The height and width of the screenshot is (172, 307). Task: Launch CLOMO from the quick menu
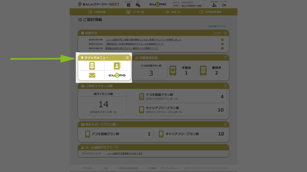[117, 75]
